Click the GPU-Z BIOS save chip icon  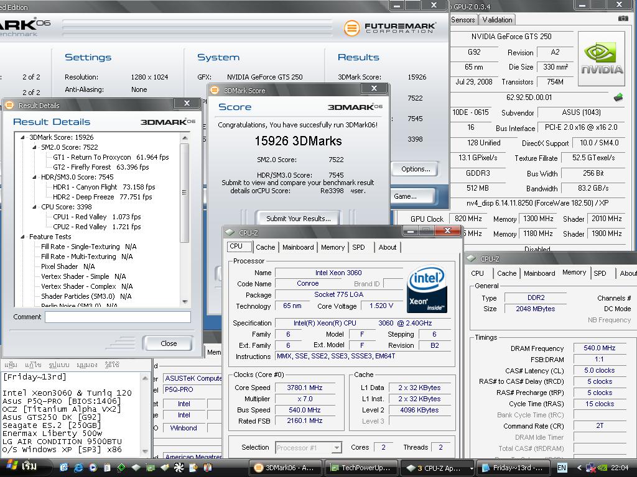(618, 98)
